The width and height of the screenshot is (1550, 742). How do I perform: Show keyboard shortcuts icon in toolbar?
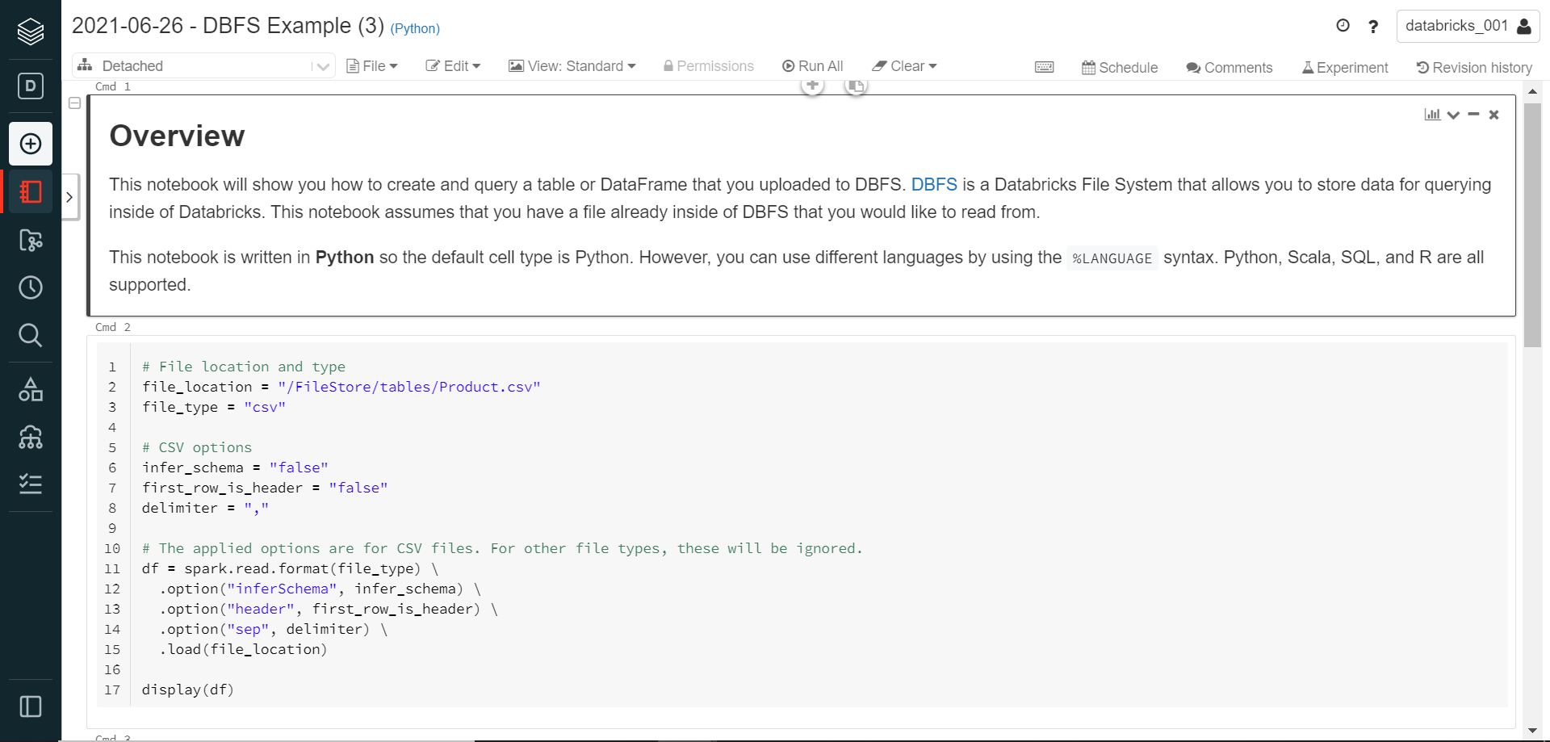tap(1044, 67)
